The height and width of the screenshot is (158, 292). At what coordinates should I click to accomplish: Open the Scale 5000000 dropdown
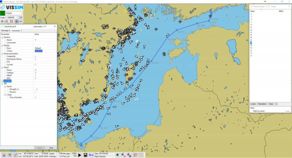13,18
